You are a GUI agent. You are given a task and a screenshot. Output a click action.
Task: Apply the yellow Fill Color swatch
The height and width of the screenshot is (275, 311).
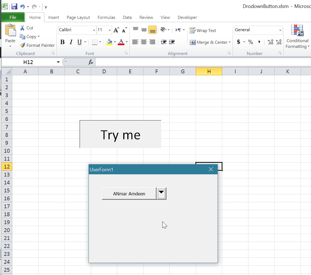(109, 42)
